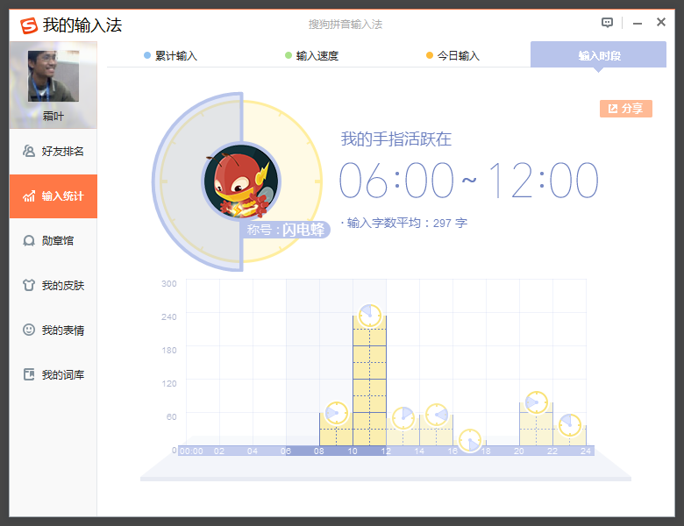Click the 我的手指活跃在 heading
The image size is (684, 526).
pos(396,139)
